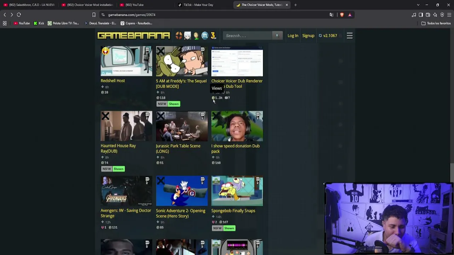The image size is (454, 255).
Task: Expand the tab list dropdown arrow
Action: tap(418, 5)
